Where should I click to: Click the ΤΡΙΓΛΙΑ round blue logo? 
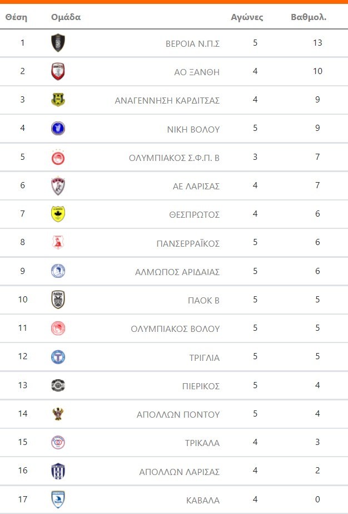click(x=58, y=357)
